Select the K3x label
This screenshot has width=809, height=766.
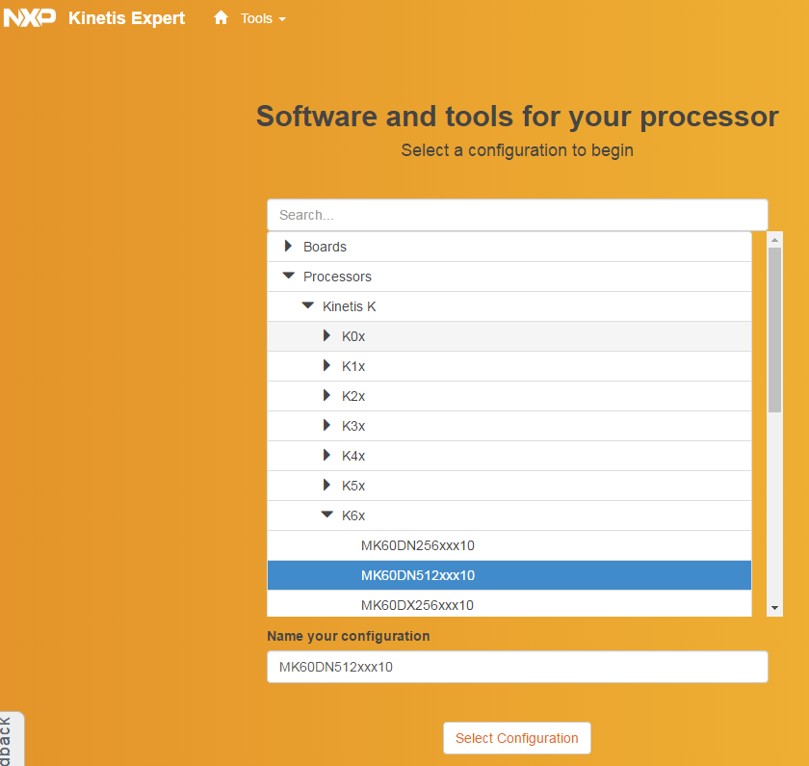[x=353, y=426]
